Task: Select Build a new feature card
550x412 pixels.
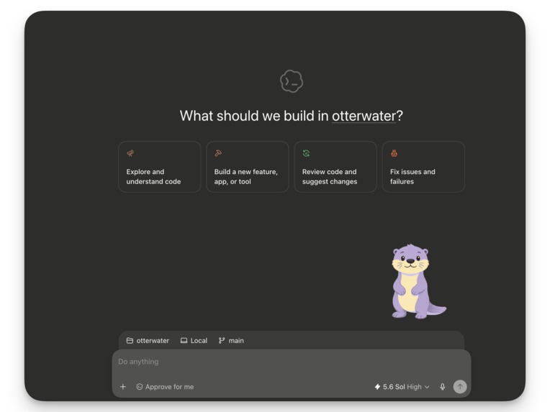Action: (248, 167)
